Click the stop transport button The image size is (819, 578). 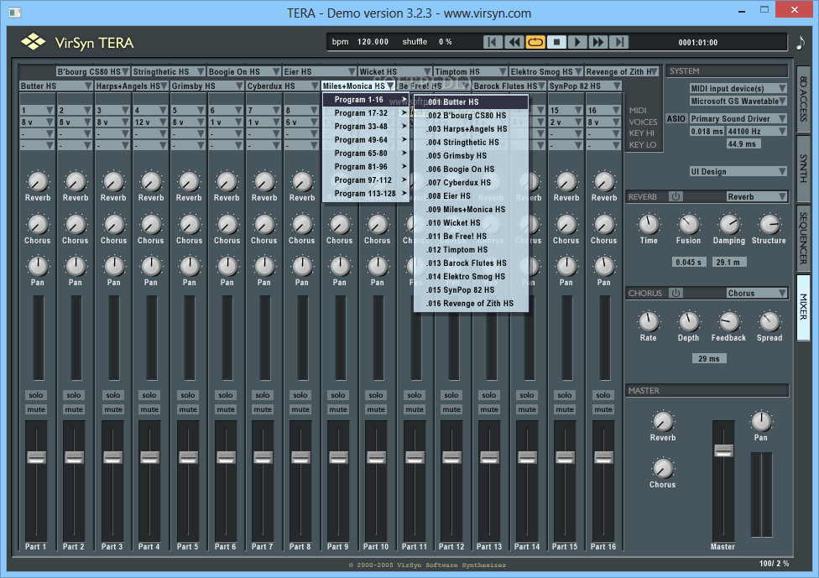pyautogui.click(x=556, y=42)
